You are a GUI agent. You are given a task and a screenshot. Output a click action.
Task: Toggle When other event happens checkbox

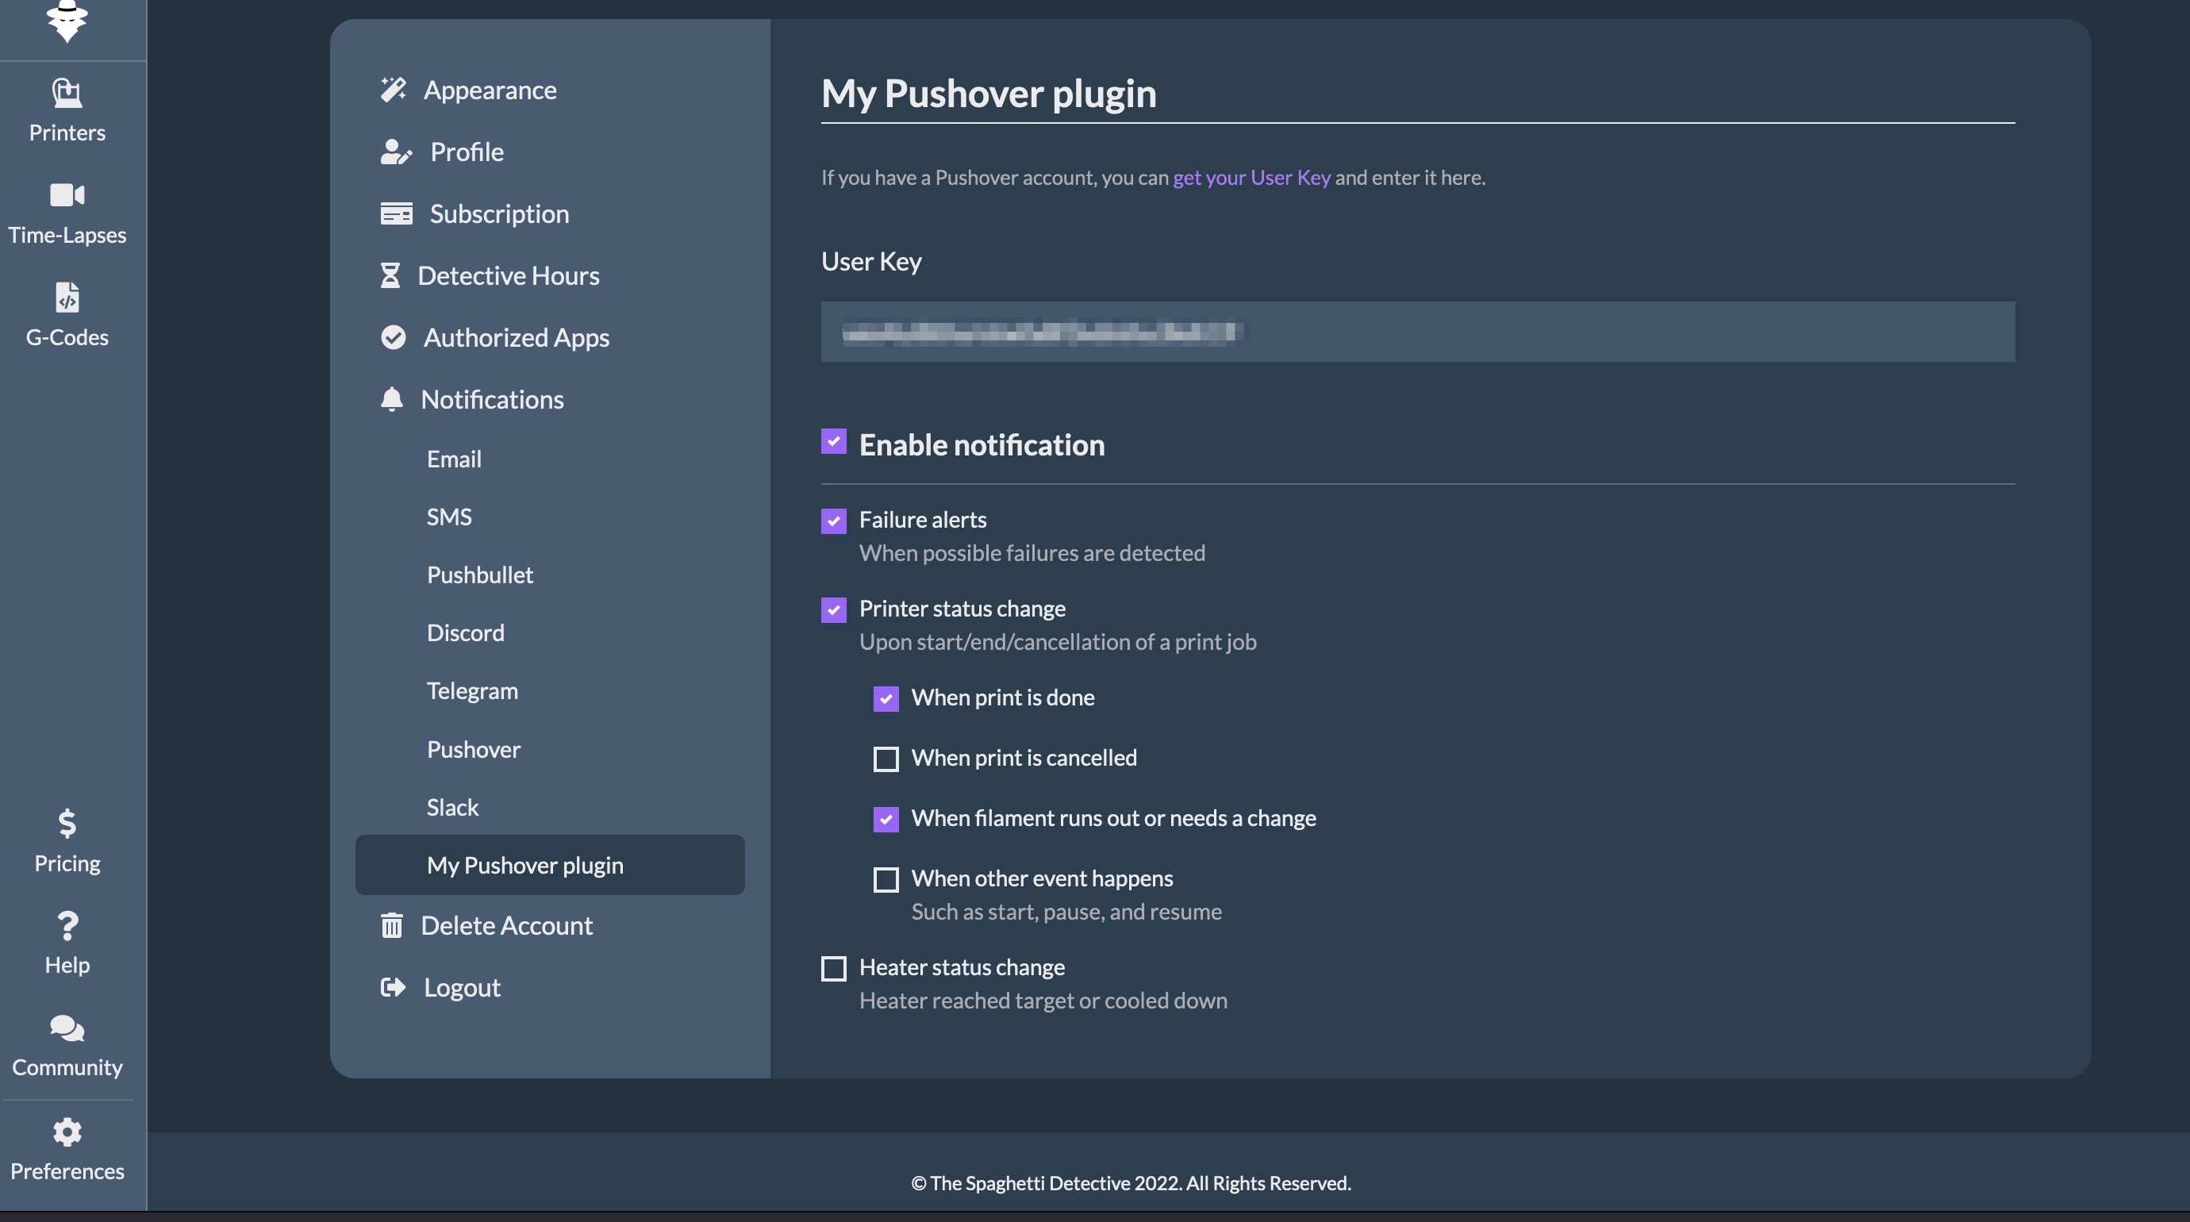tap(886, 879)
